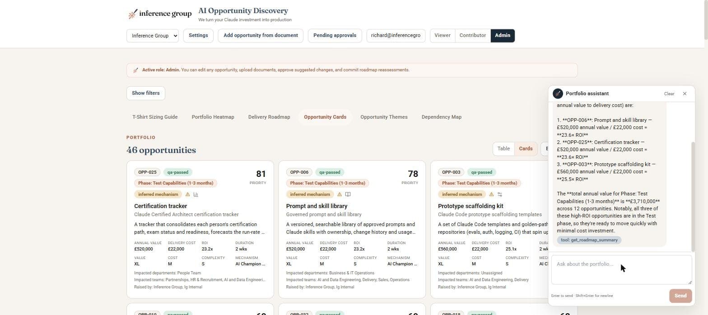Open the T-Shirt Sizing Guide tab
The height and width of the screenshot is (315, 708).
pos(155,117)
